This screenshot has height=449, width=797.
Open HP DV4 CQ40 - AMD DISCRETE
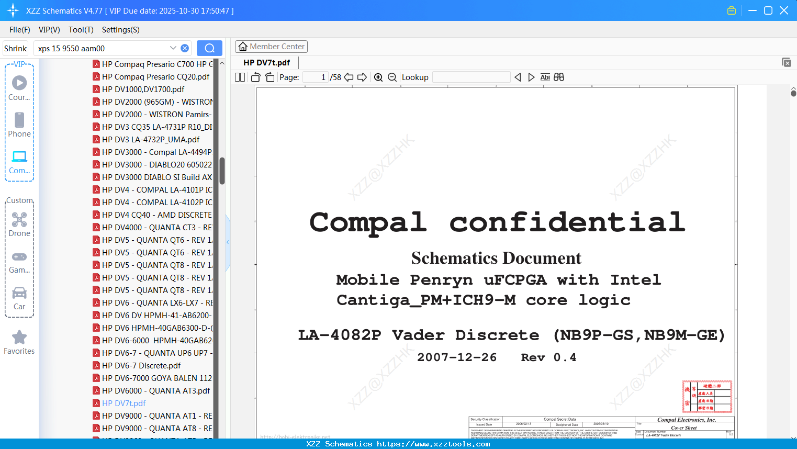[x=153, y=215]
